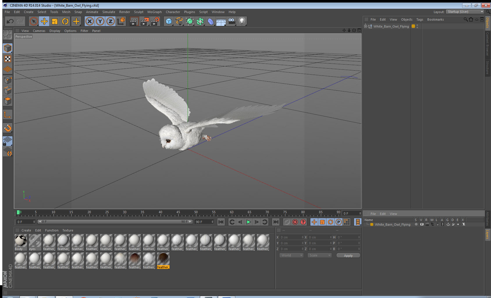Image resolution: width=491 pixels, height=298 pixels.
Task: Click the end frame 90 F field
Action: pos(204,222)
